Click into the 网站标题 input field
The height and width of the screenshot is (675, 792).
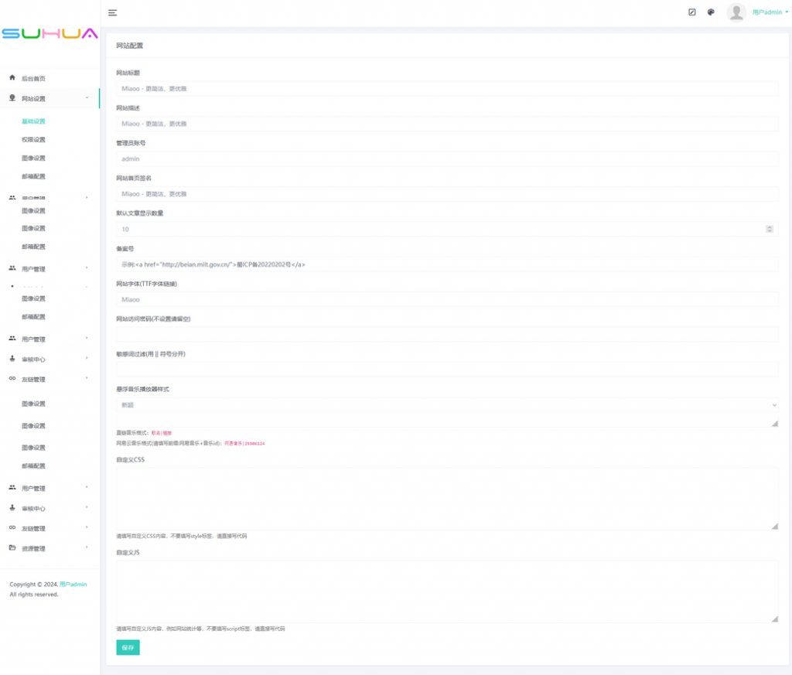[x=447, y=88]
